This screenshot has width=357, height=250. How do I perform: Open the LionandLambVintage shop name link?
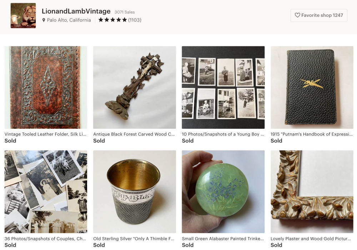point(76,11)
